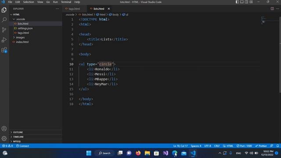Open the Source Control view
This screenshot has height=158, width=281.
point(4,30)
